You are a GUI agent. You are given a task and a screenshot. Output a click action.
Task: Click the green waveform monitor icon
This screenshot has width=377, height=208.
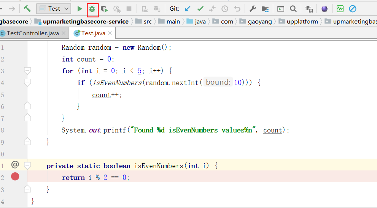click(340, 9)
